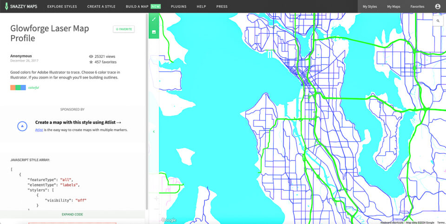Image resolution: width=446 pixels, height=224 pixels.
Task: Open the My Maps section
Action: [x=394, y=6]
